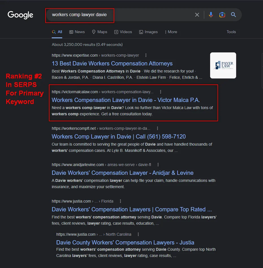Open 'Davie Workers' Compensation Lawyers | Compare Top Rated' link
Viewport: 263px width, 268px height.
pos(132,209)
